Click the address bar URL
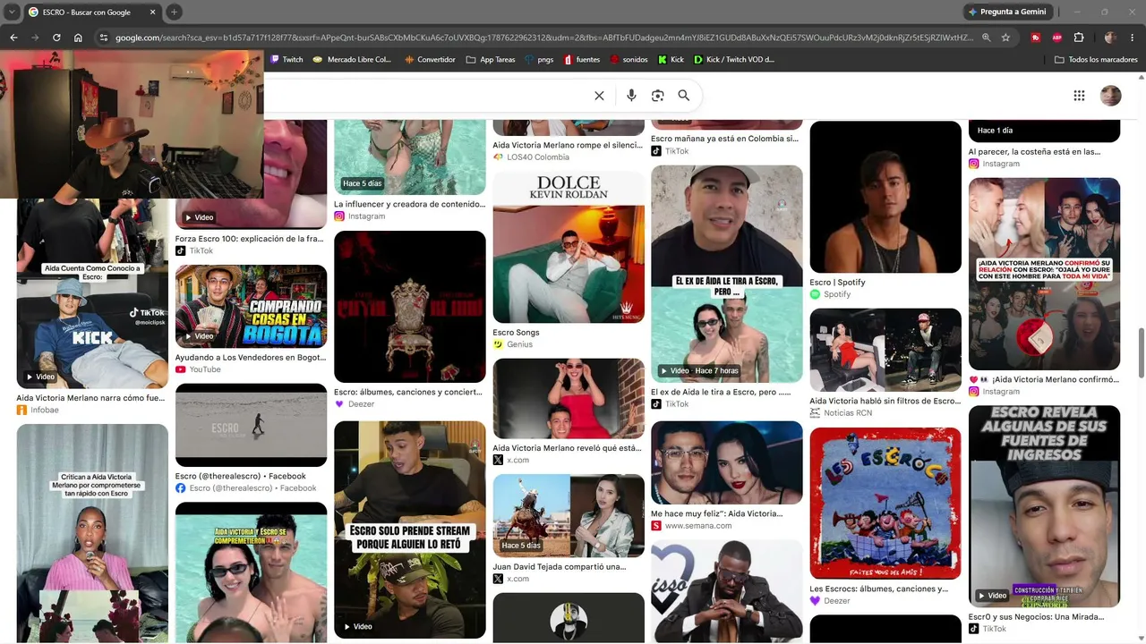Viewport: 1146px width, 644px height. click(543, 38)
